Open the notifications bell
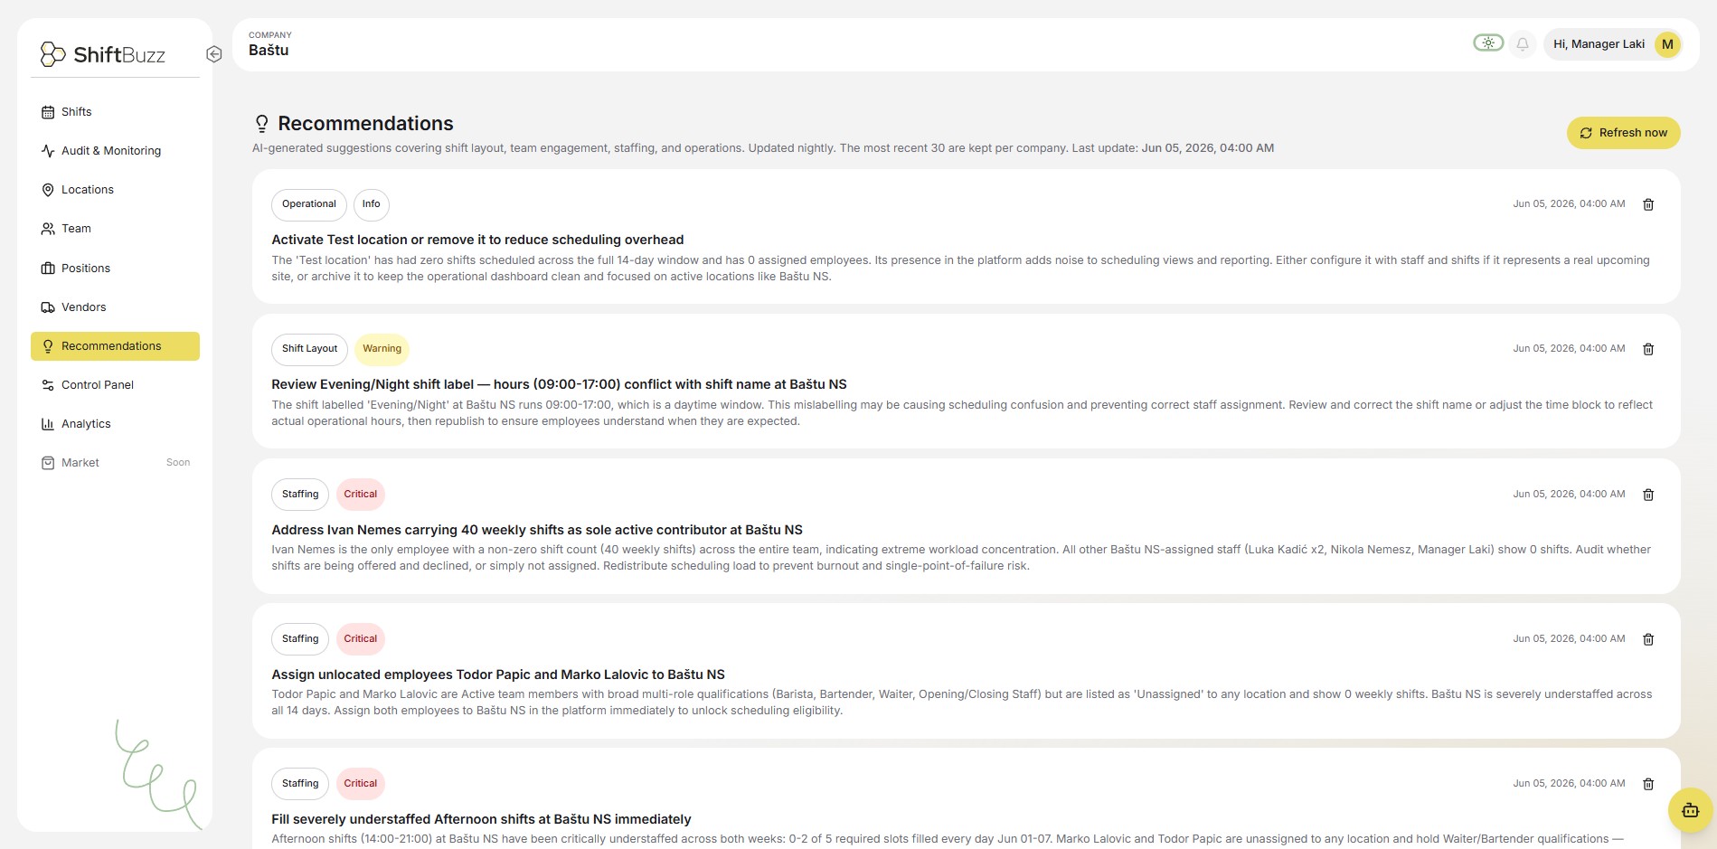Screen dimensions: 1717x849 pos(1523,44)
